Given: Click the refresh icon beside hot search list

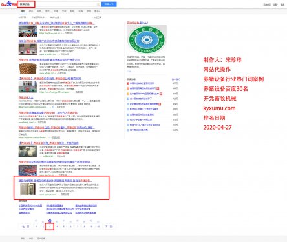Looking at the screenshot, I should [180, 79].
